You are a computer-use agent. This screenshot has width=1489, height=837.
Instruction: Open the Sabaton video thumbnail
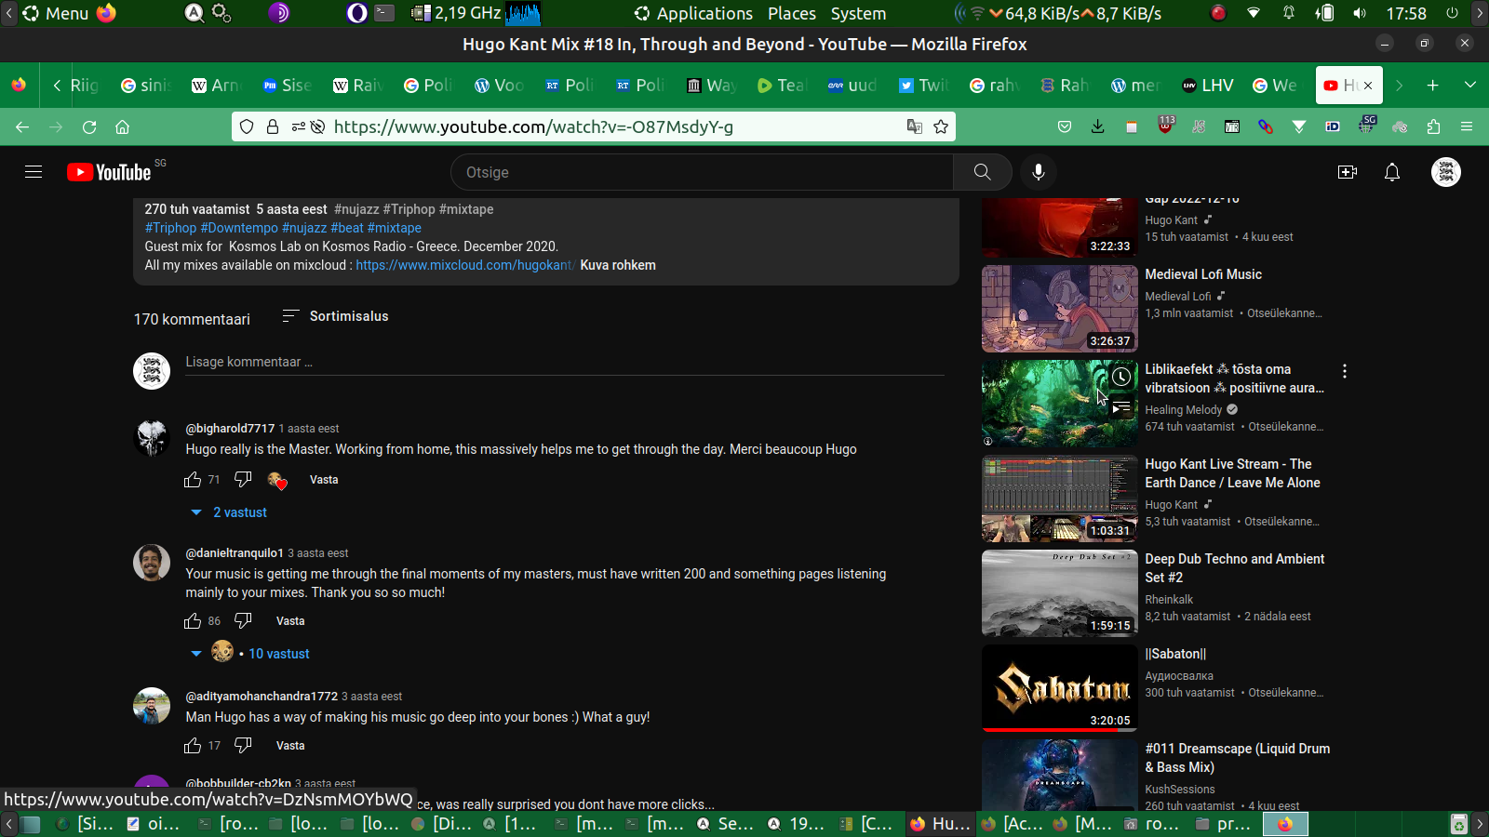point(1059,688)
